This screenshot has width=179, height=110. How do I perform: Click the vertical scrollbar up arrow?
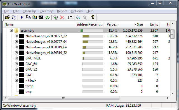pyautogui.click(x=173, y=24)
